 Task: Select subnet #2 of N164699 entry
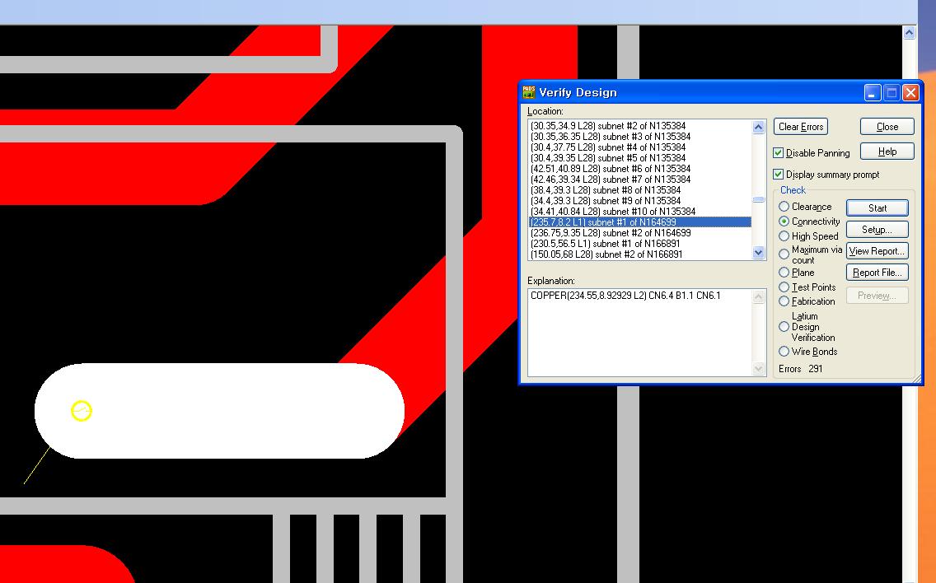point(611,233)
